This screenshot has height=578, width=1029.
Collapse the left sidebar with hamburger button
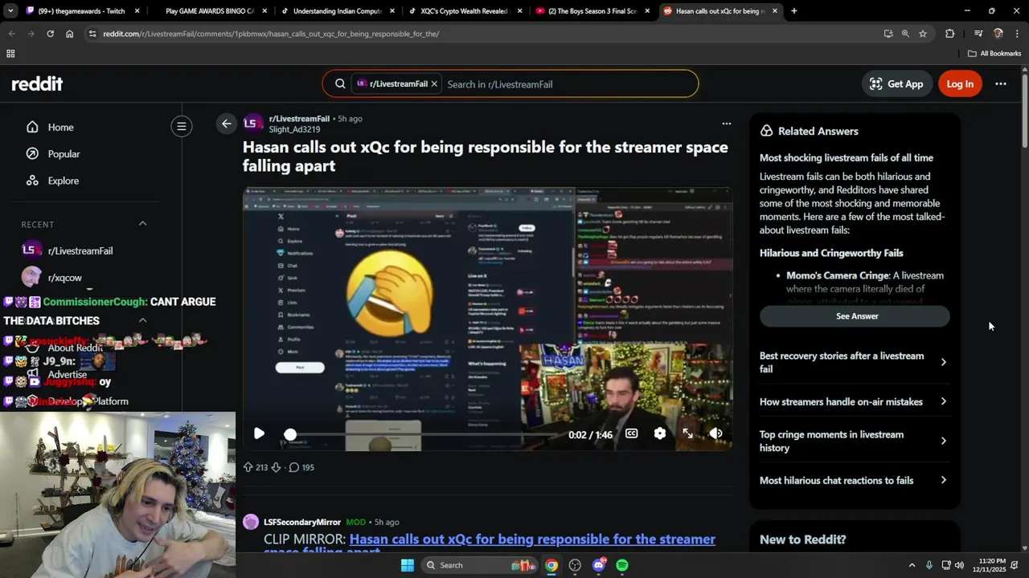[x=182, y=126]
